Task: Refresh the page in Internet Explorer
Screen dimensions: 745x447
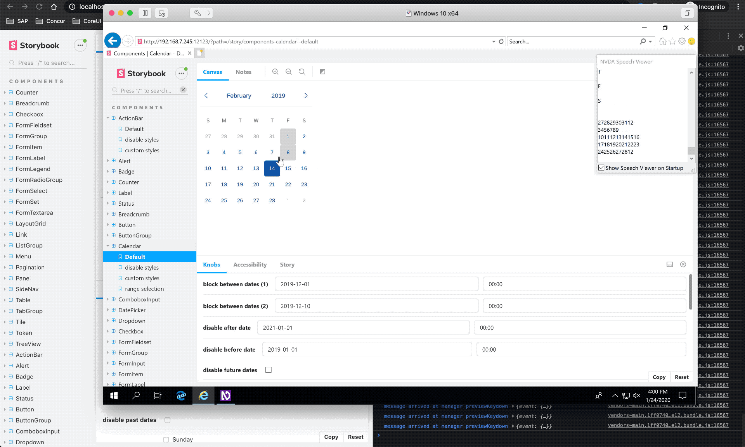Action: coord(501,41)
